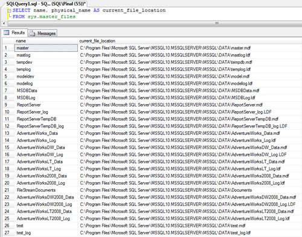Select the 'MSDBData' name cell
This screenshot has width=302, height=237.
[46, 91]
